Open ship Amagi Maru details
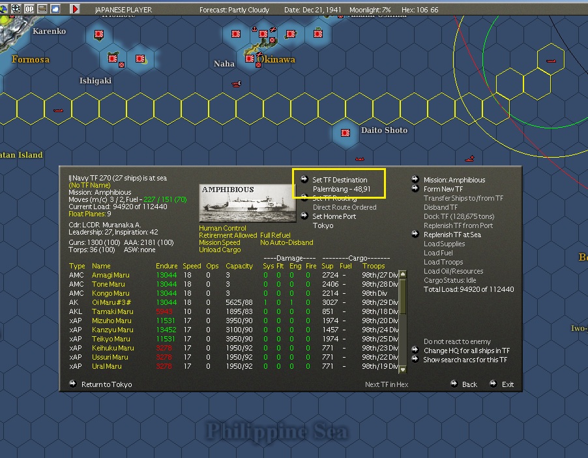 111,275
